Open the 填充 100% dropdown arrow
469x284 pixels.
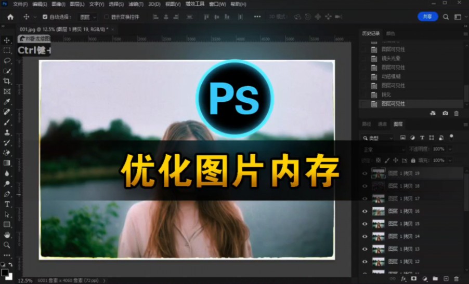tap(450, 160)
